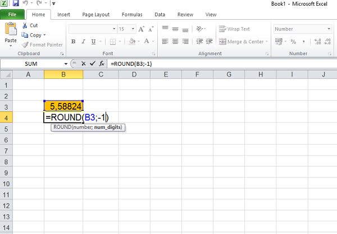Screen dimensions: 337x234
Task: Expand the Name Box dropdown showing SUM
Action: click(66, 64)
